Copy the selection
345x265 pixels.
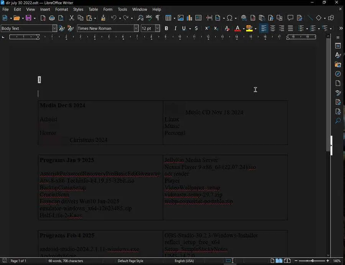pos(80,18)
